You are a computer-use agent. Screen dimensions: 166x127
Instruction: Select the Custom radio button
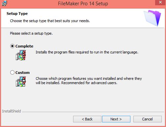(x=12, y=72)
